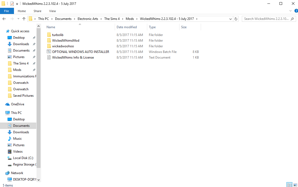Select the WickedWhimsMod folder icon
The image size is (298, 187).
click(49, 41)
